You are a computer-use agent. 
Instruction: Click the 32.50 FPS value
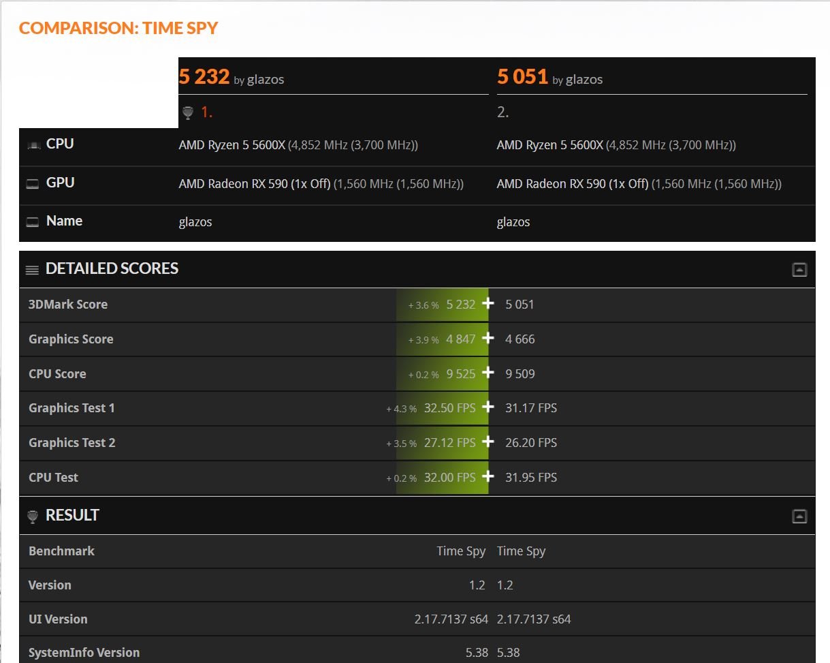[449, 408]
